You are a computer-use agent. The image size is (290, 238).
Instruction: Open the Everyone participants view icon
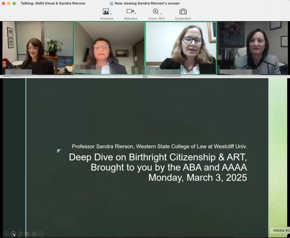click(x=106, y=12)
